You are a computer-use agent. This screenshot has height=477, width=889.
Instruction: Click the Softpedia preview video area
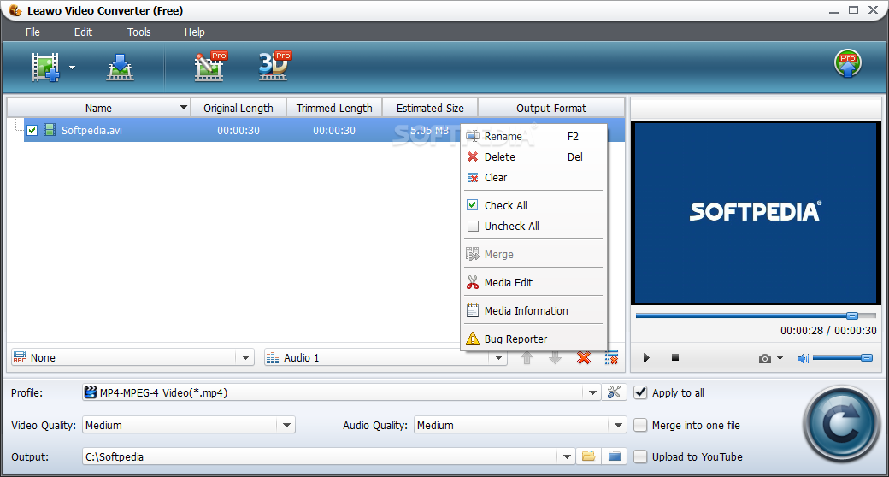tap(755, 213)
